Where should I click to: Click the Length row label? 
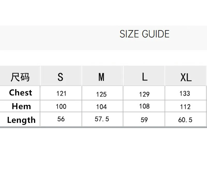[x=21, y=120]
